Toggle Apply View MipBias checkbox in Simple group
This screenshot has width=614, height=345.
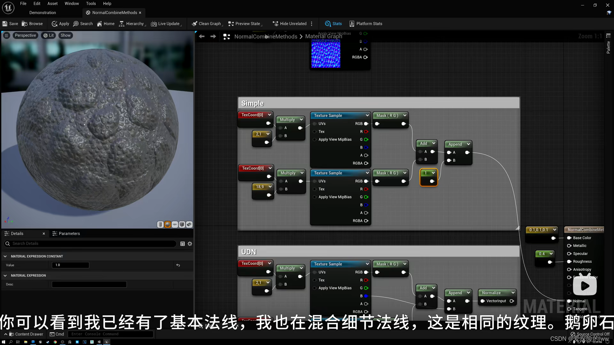pos(315,139)
